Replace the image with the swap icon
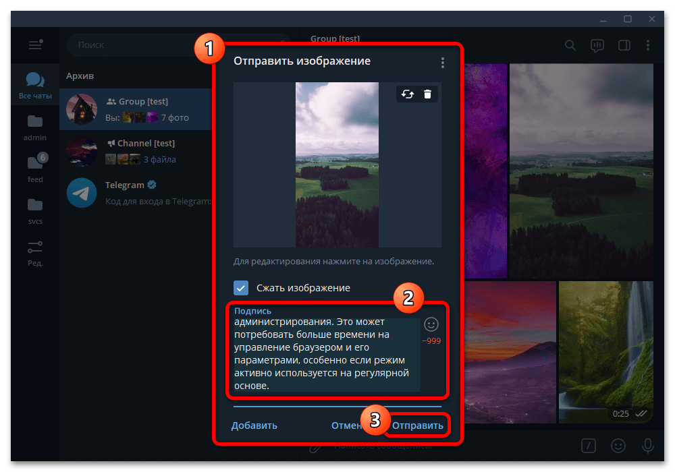Viewport: 675px width, 472px height. pos(407,94)
